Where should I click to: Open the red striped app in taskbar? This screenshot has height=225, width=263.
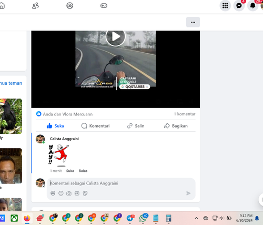click(x=40, y=218)
